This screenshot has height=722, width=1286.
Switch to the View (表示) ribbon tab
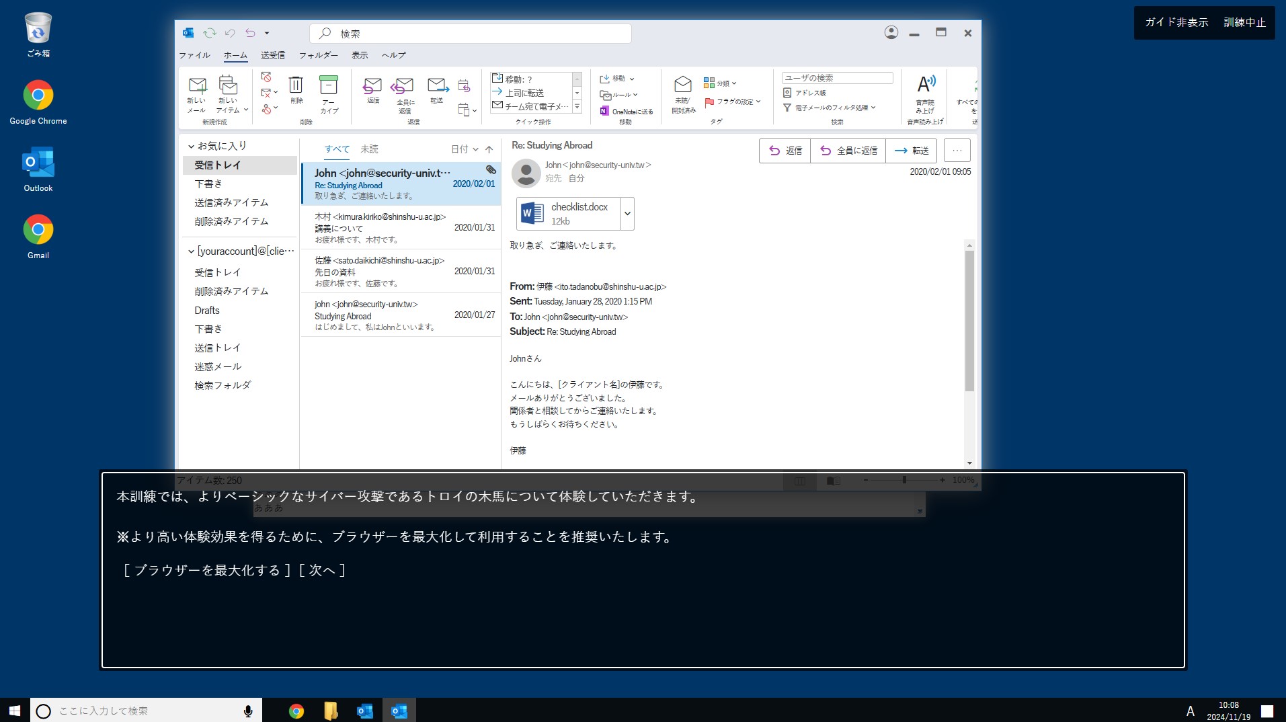(360, 55)
